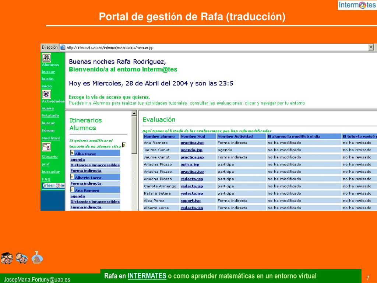Click Interm@tes logo in slide top corner
Screen dimensions: 377x283
coord(357,5)
